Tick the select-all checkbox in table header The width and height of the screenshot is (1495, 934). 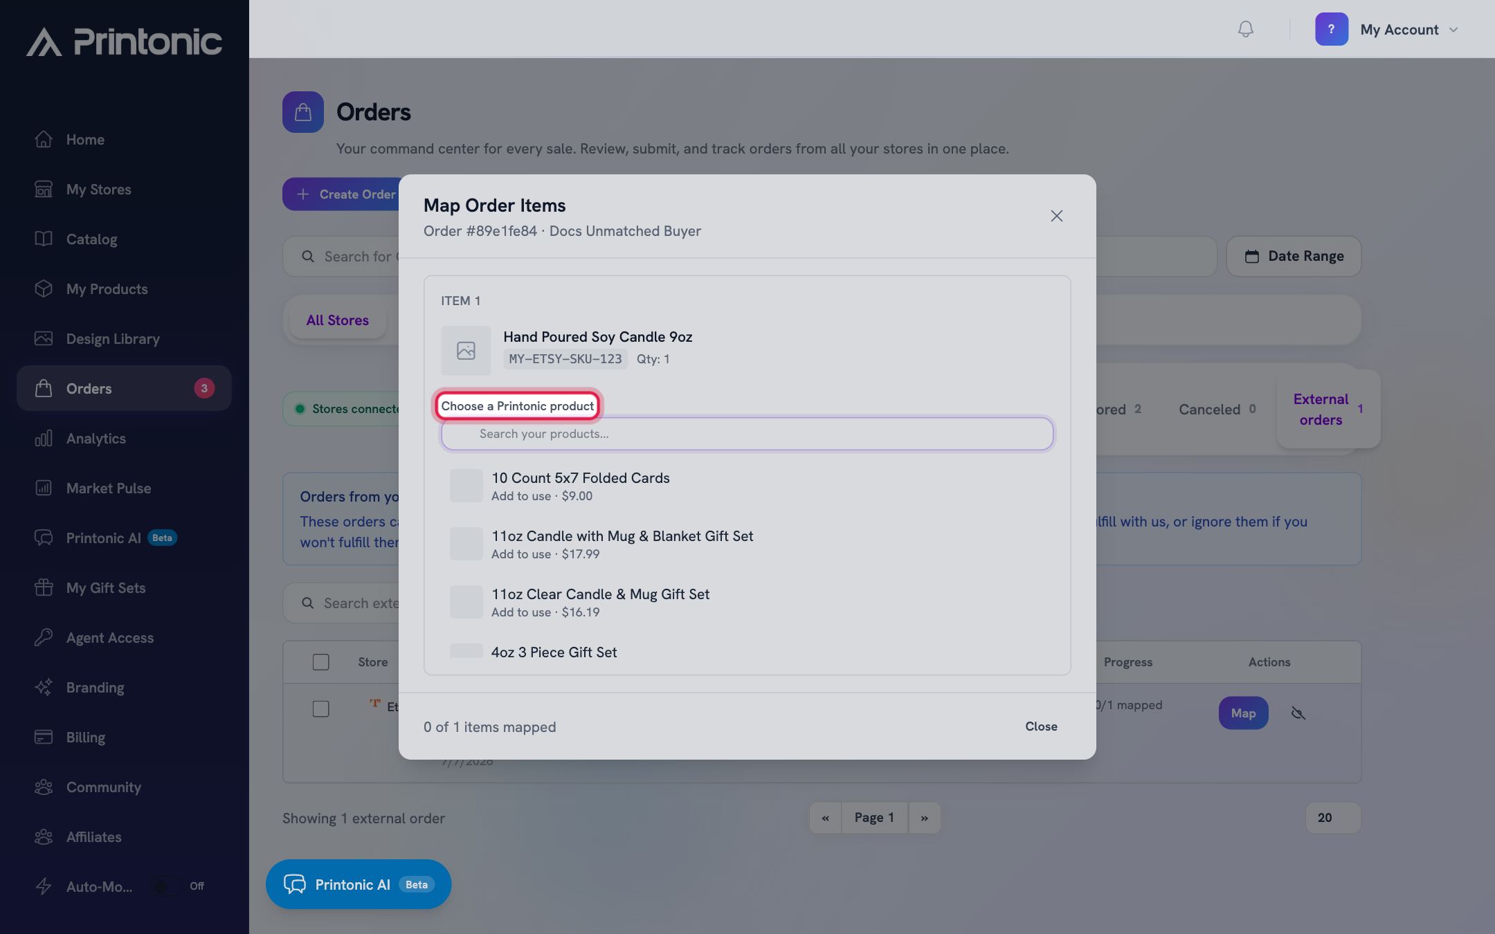point(320,662)
